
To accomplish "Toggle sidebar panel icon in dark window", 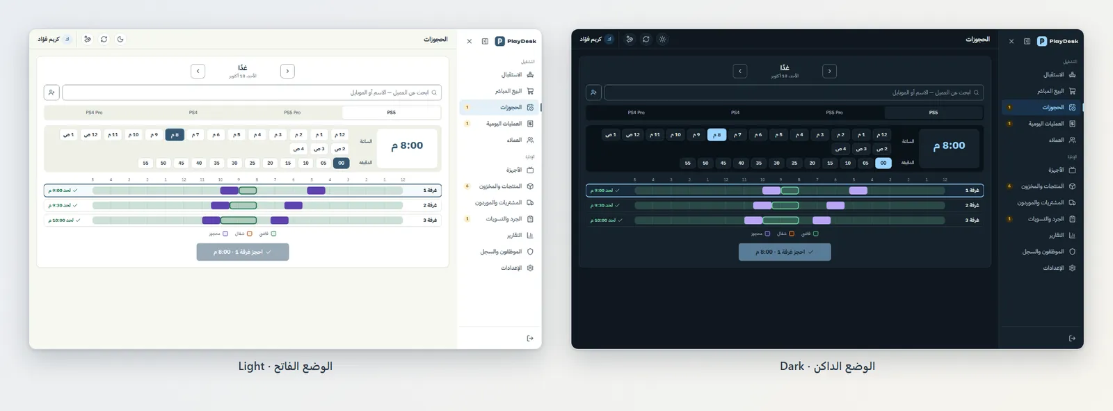I will pos(1027,41).
